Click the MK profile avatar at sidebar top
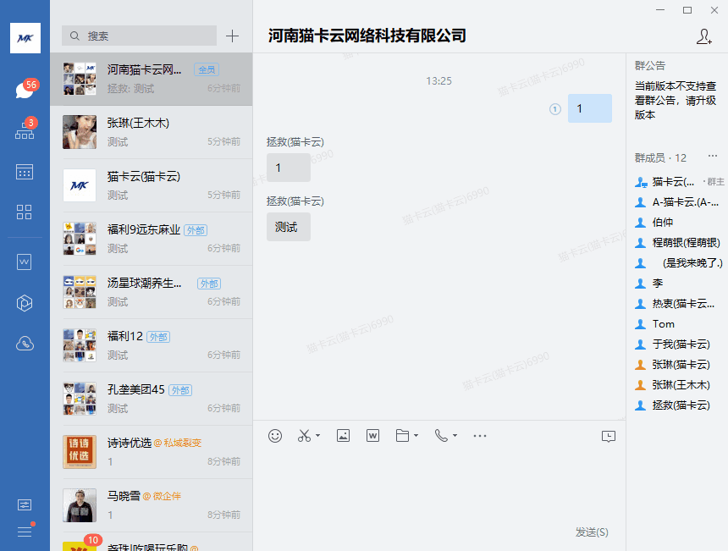The width and height of the screenshot is (728, 551). 25,38
